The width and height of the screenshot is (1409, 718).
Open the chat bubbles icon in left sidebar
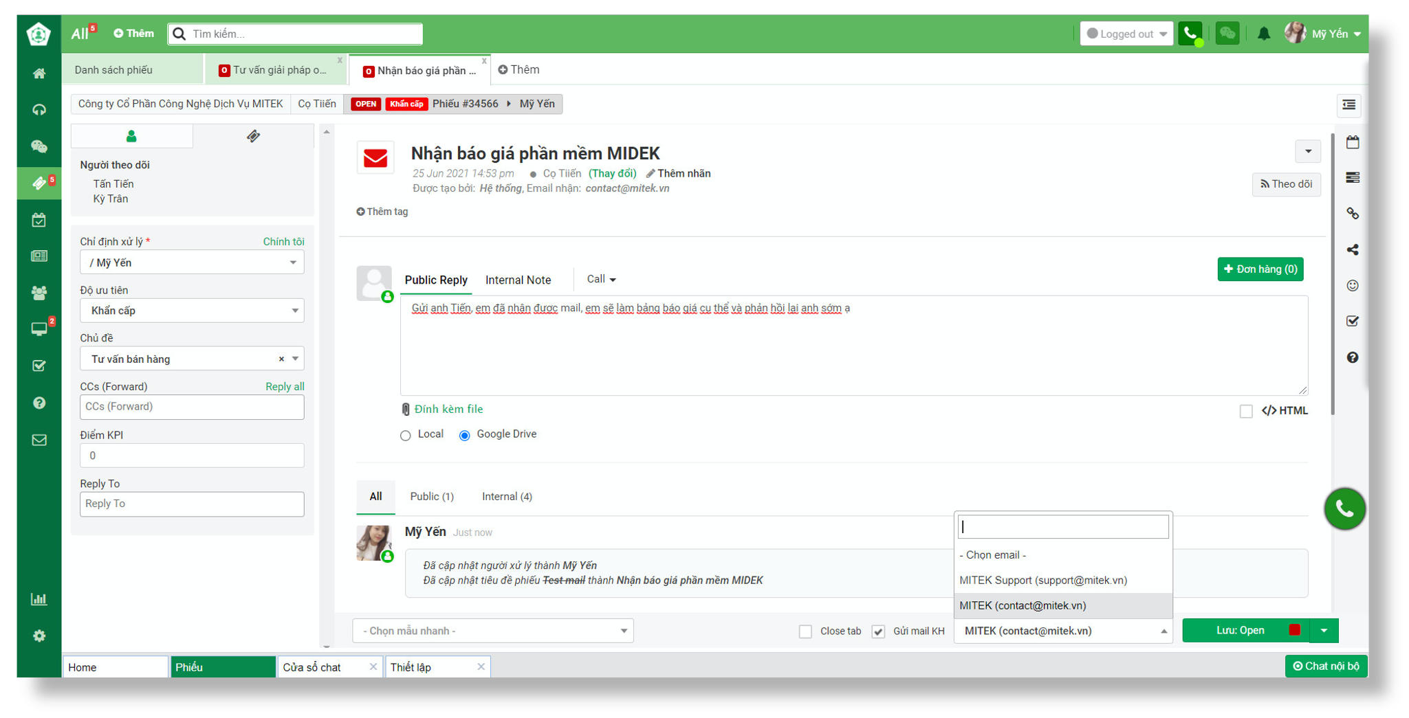pyautogui.click(x=39, y=146)
